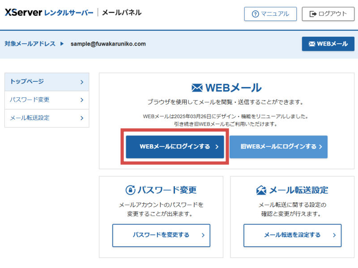
Task: Click the レンタルサーバー header text
Action: 69,13
